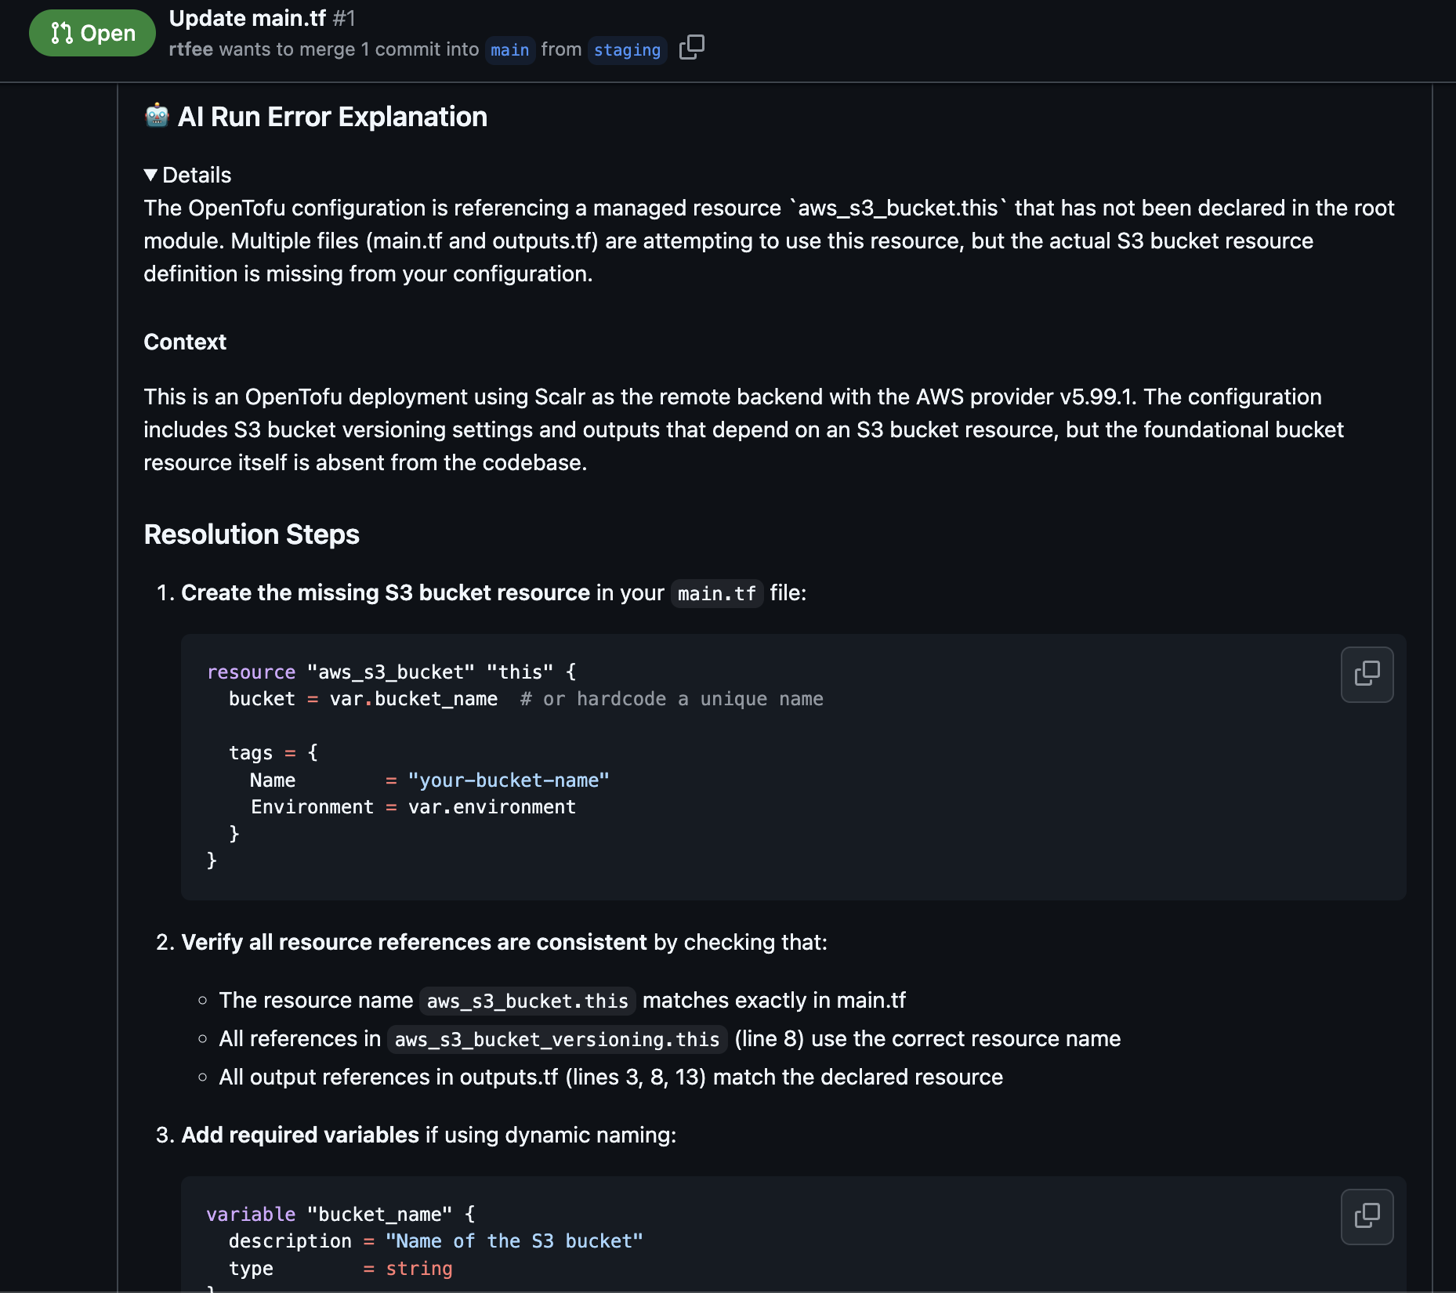Click the Update main.tf pull request title

point(247,17)
